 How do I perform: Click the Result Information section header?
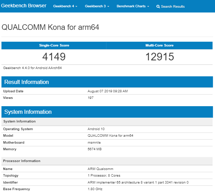coord(26,82)
